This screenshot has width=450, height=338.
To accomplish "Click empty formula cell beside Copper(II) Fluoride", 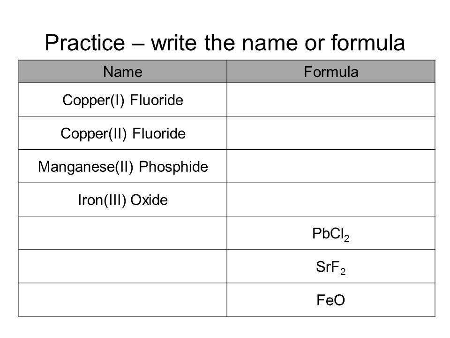I will point(331,133).
